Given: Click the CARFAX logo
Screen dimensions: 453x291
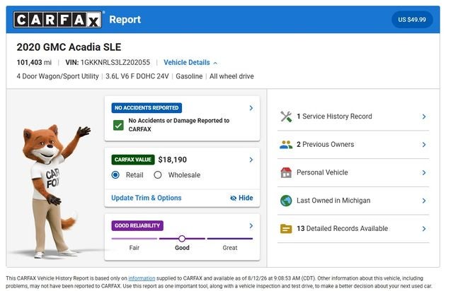Looking at the screenshot, I should 57,20.
